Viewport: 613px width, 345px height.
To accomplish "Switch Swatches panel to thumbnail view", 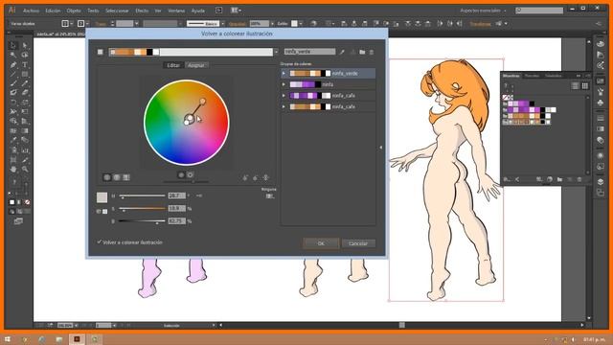I will tap(585, 85).
